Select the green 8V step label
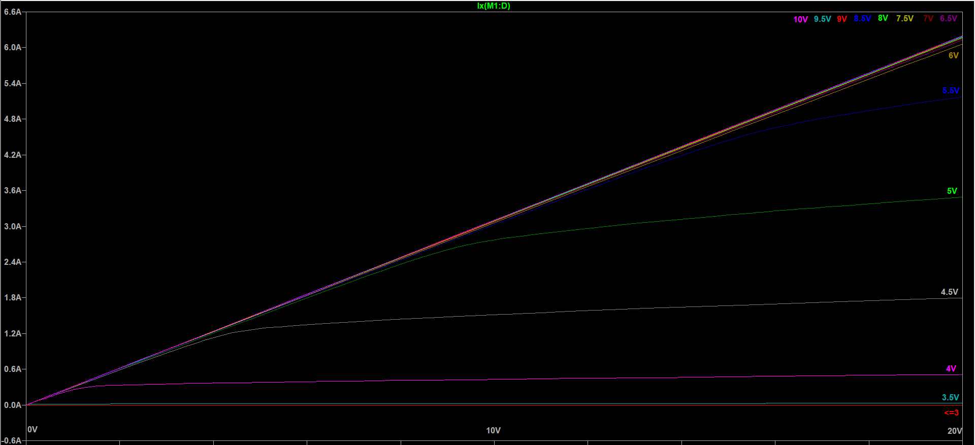The height and width of the screenshot is (445, 975). point(883,18)
